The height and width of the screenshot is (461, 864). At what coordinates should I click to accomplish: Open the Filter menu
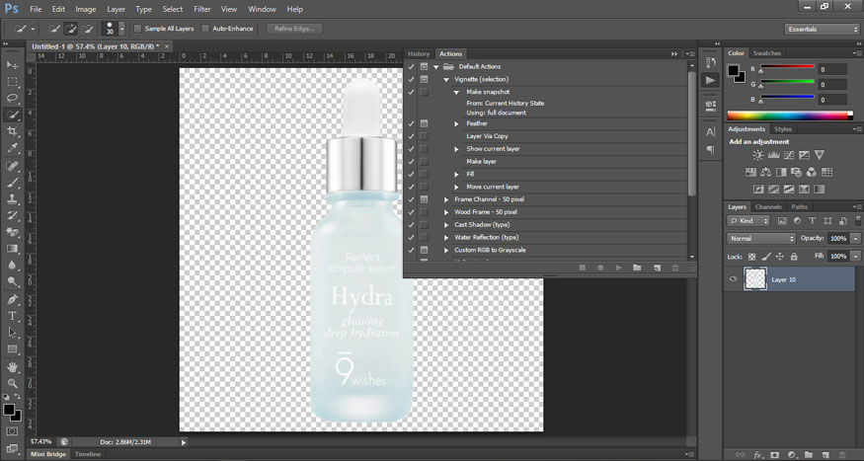tap(201, 8)
